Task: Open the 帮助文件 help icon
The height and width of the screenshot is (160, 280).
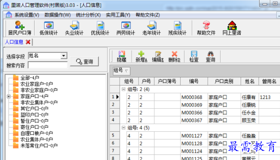Action: click(206, 28)
